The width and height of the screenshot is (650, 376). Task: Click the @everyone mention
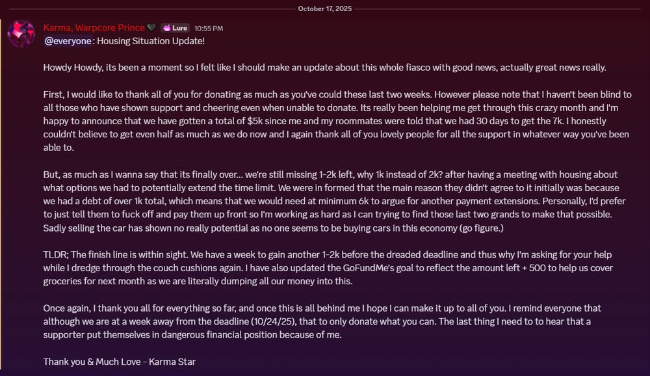point(68,41)
